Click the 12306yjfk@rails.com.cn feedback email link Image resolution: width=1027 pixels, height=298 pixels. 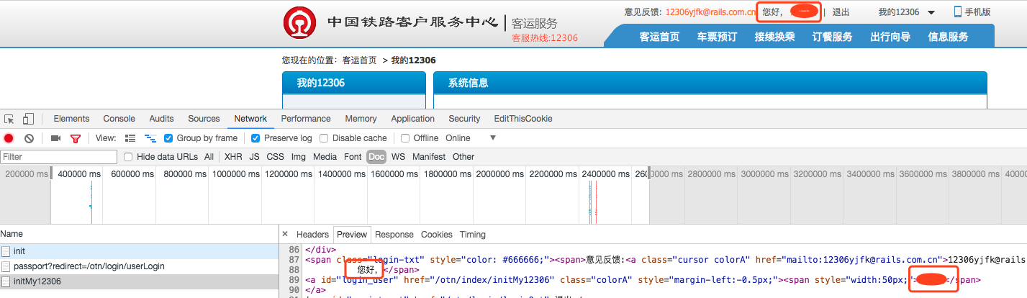(710, 12)
